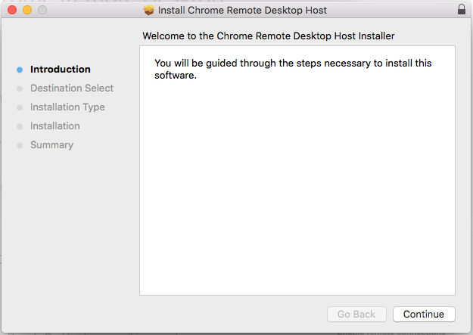
Task: Select the Installation step in the sidebar
Action: click(54, 126)
